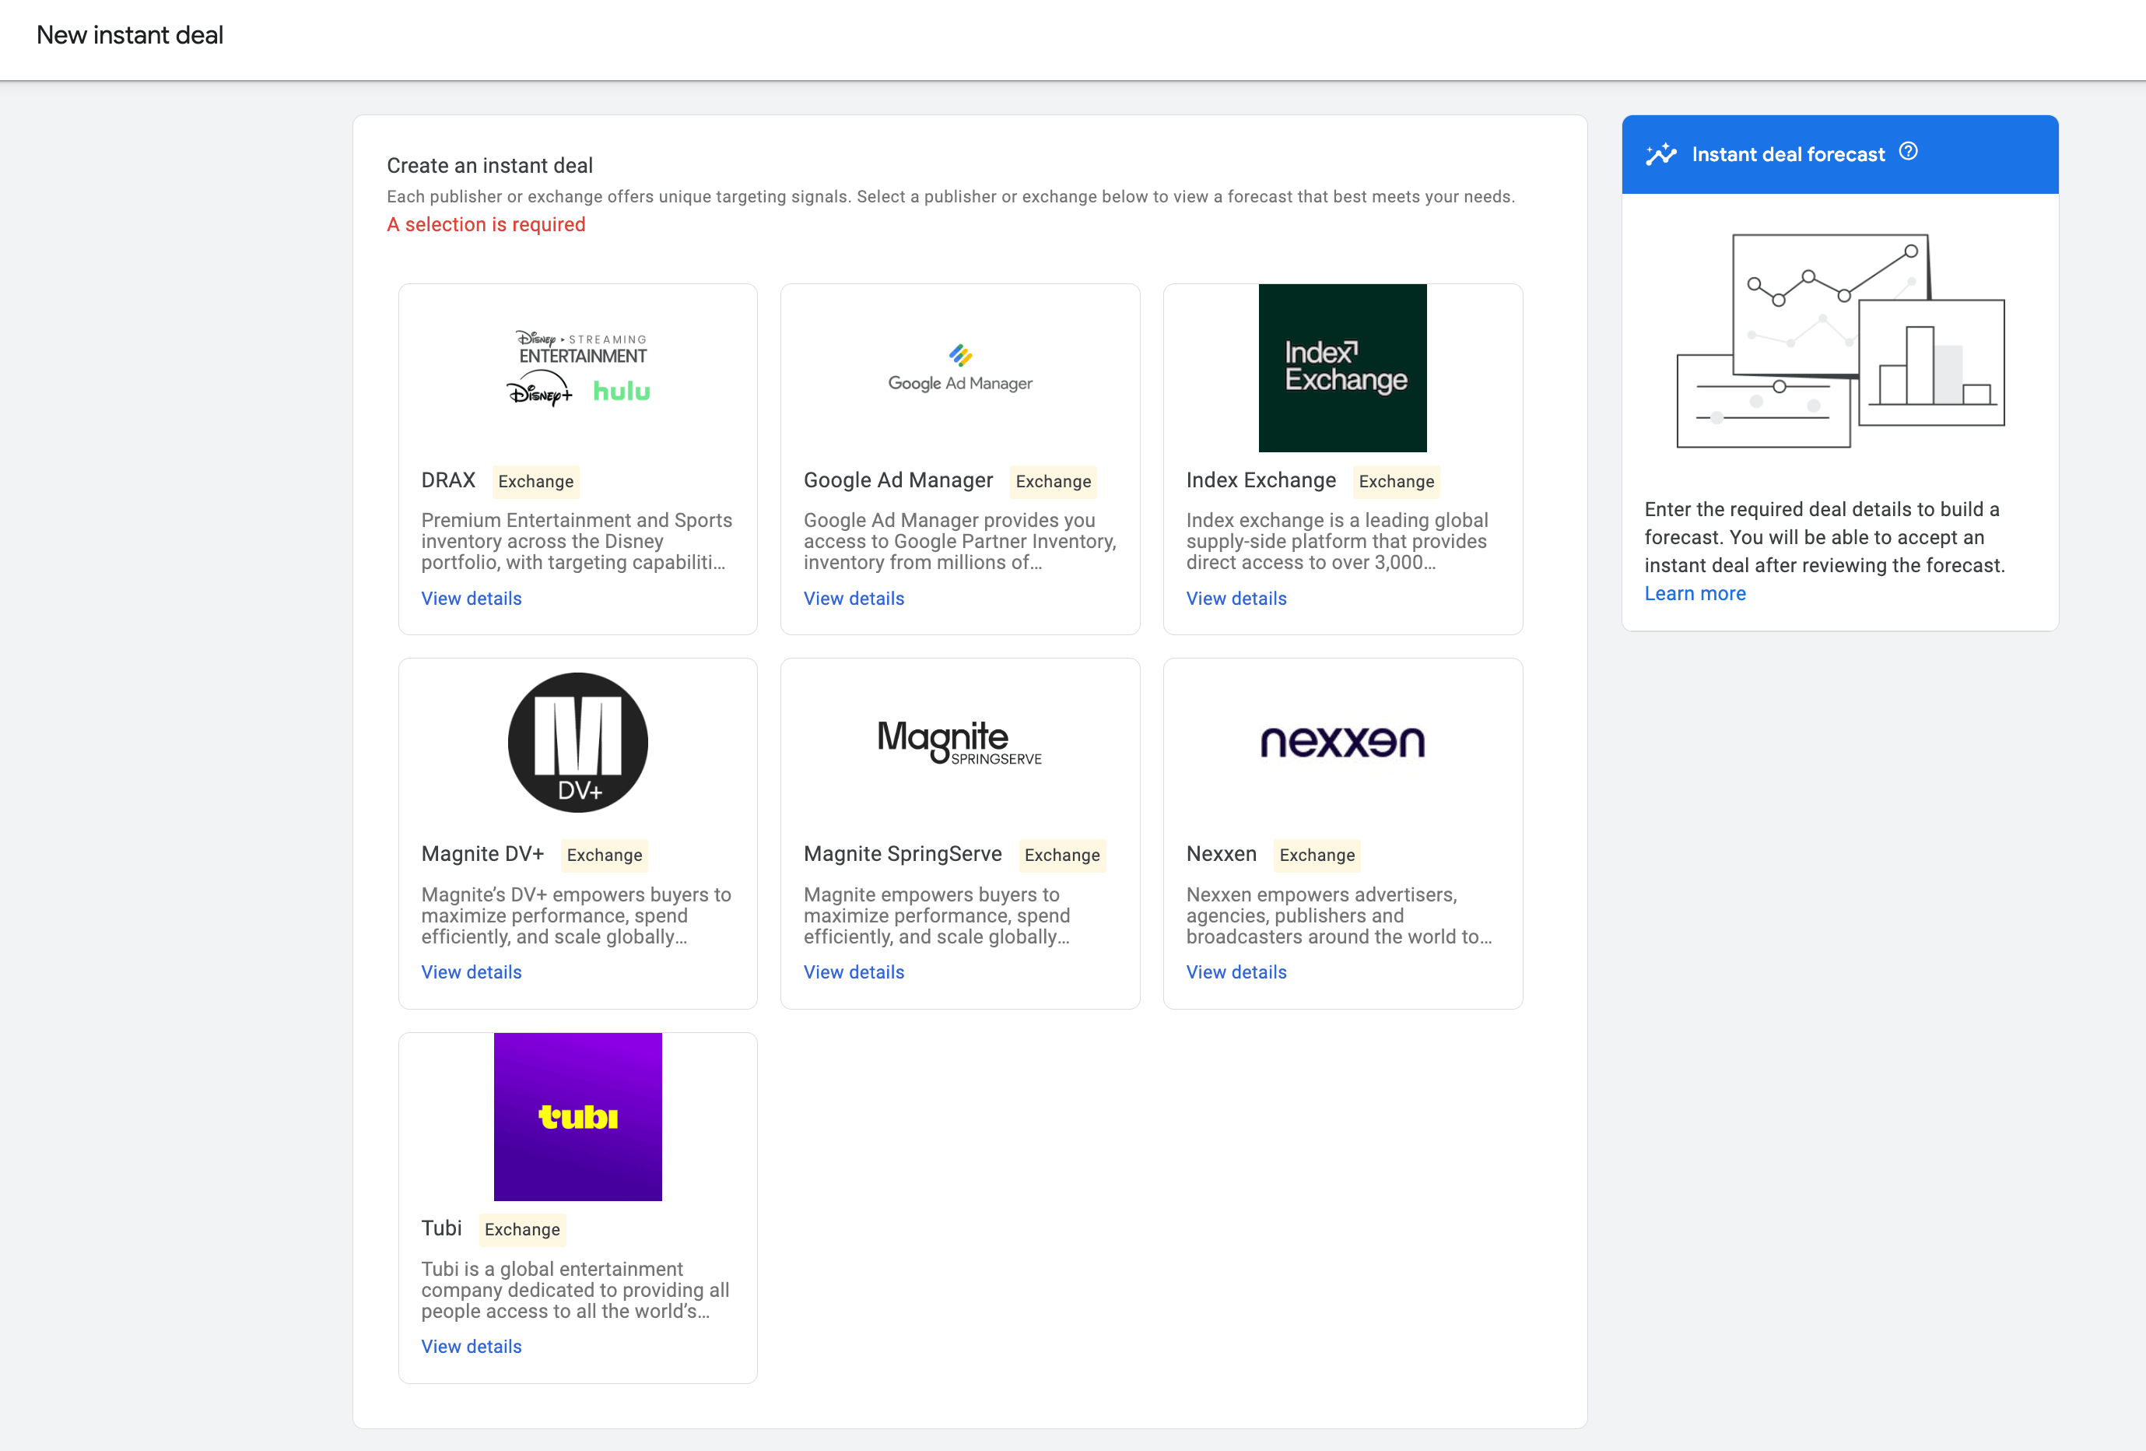2146x1451 pixels.
Task: Click the Instant deal forecast help icon
Action: [1908, 153]
